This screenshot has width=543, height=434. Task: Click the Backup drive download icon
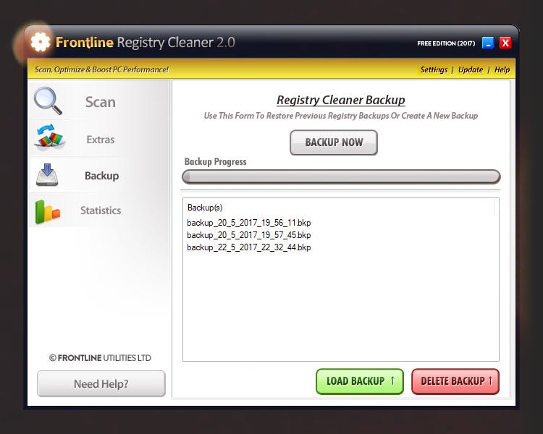[x=47, y=175]
